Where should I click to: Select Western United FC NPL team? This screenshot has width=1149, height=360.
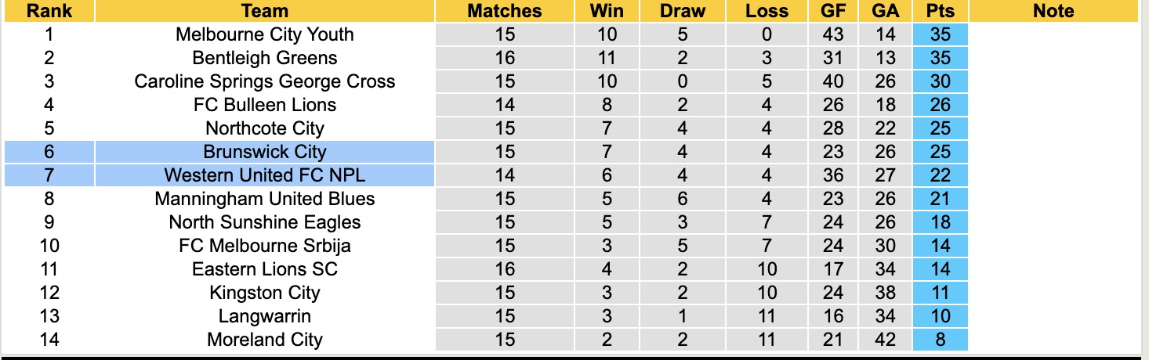tap(265, 175)
